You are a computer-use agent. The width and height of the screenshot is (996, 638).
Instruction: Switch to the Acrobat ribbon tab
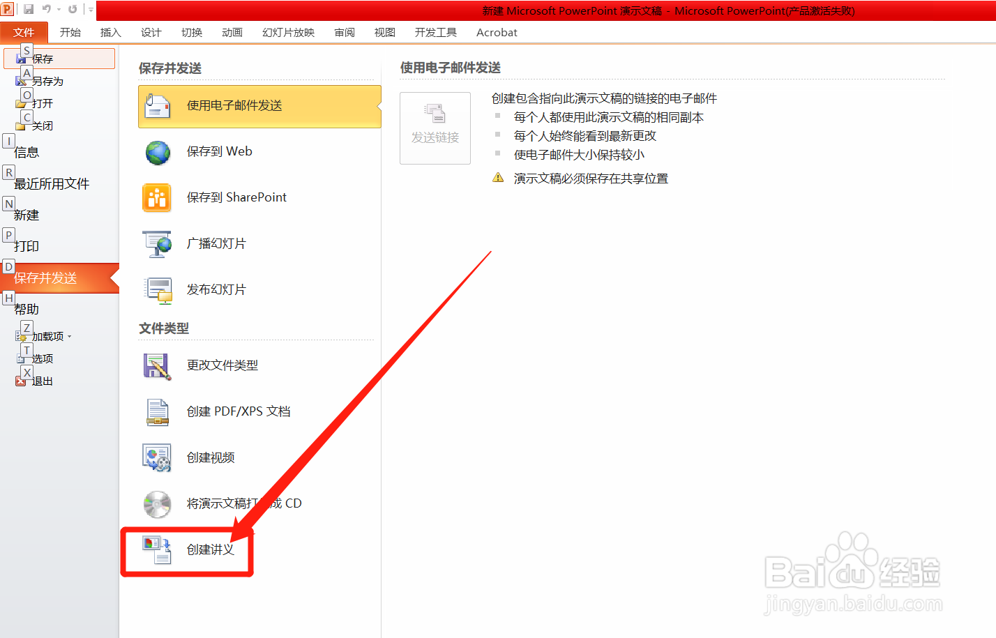[497, 32]
